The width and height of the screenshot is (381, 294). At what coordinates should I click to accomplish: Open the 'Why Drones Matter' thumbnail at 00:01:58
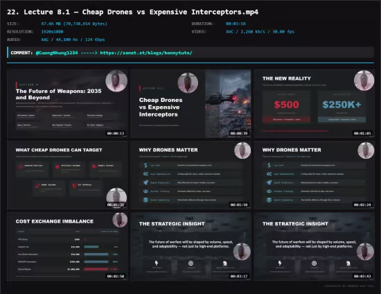pyautogui.click(x=190, y=175)
